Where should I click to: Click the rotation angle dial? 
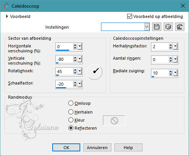(94, 72)
